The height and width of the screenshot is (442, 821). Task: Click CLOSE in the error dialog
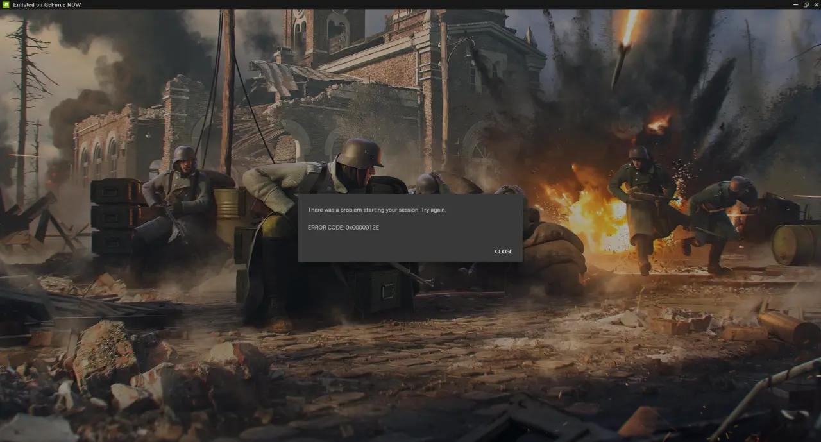504,251
